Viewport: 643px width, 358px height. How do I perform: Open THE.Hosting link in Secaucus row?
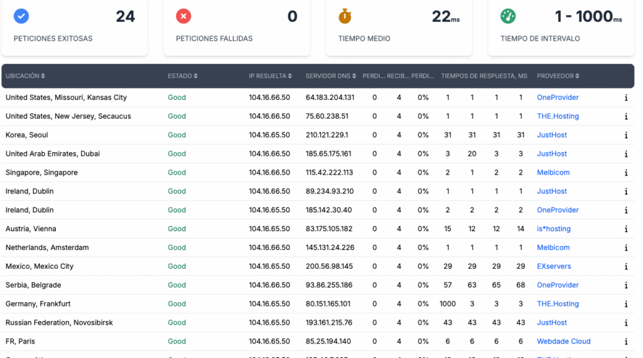pyautogui.click(x=558, y=116)
